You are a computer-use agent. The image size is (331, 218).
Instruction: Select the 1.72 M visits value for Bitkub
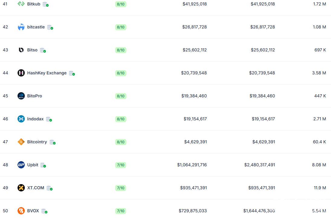(320, 4)
